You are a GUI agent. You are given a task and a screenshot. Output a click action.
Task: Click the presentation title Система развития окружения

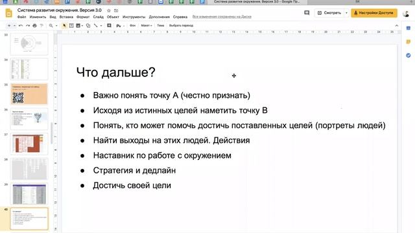[x=59, y=10]
